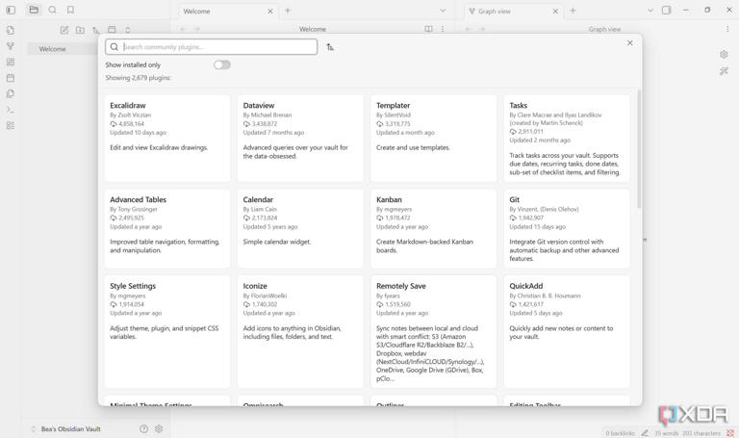Open the Excalidraw plugin card
Screen dimensions: 739x438
(167, 138)
